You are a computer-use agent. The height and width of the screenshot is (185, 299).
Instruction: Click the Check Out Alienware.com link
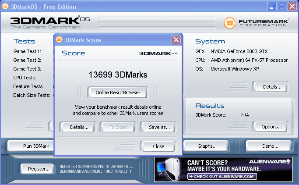[x=222, y=176]
